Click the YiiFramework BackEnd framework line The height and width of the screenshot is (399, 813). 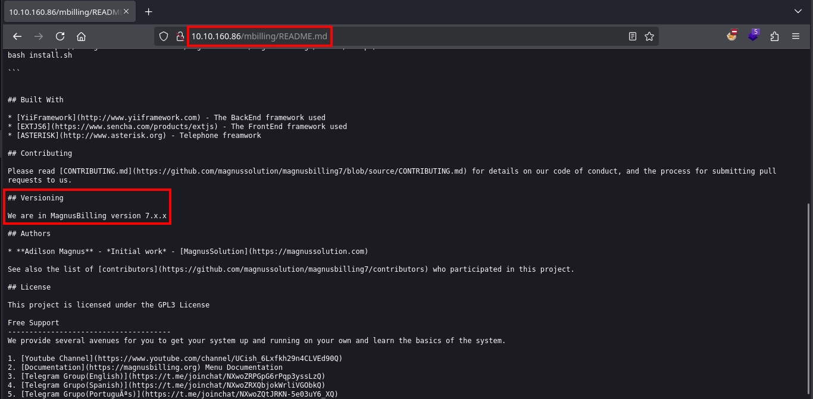[167, 118]
